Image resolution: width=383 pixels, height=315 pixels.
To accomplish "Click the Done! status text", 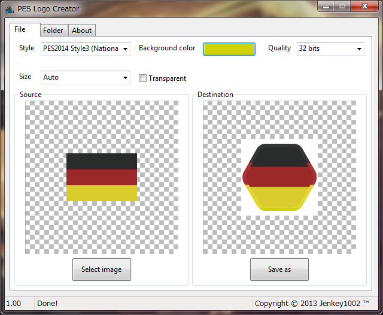I will coord(47,303).
